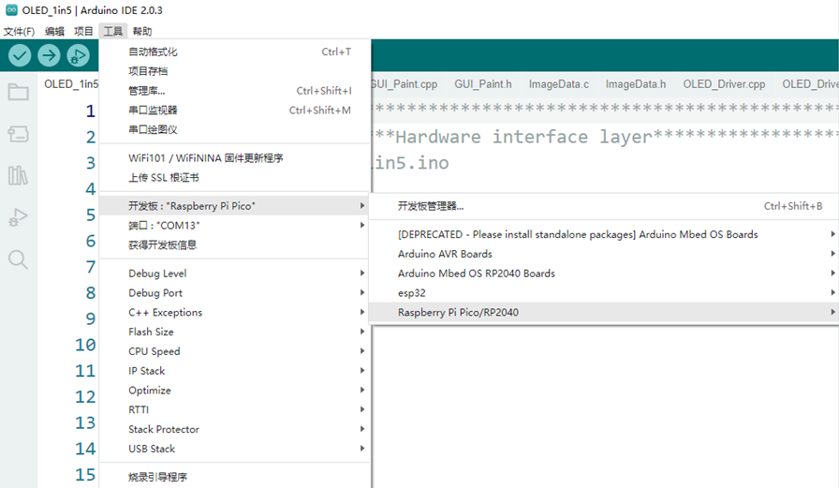Viewport: 839px width, 488px height.
Task: Open the Search magnifier sidebar icon
Action: point(18,259)
